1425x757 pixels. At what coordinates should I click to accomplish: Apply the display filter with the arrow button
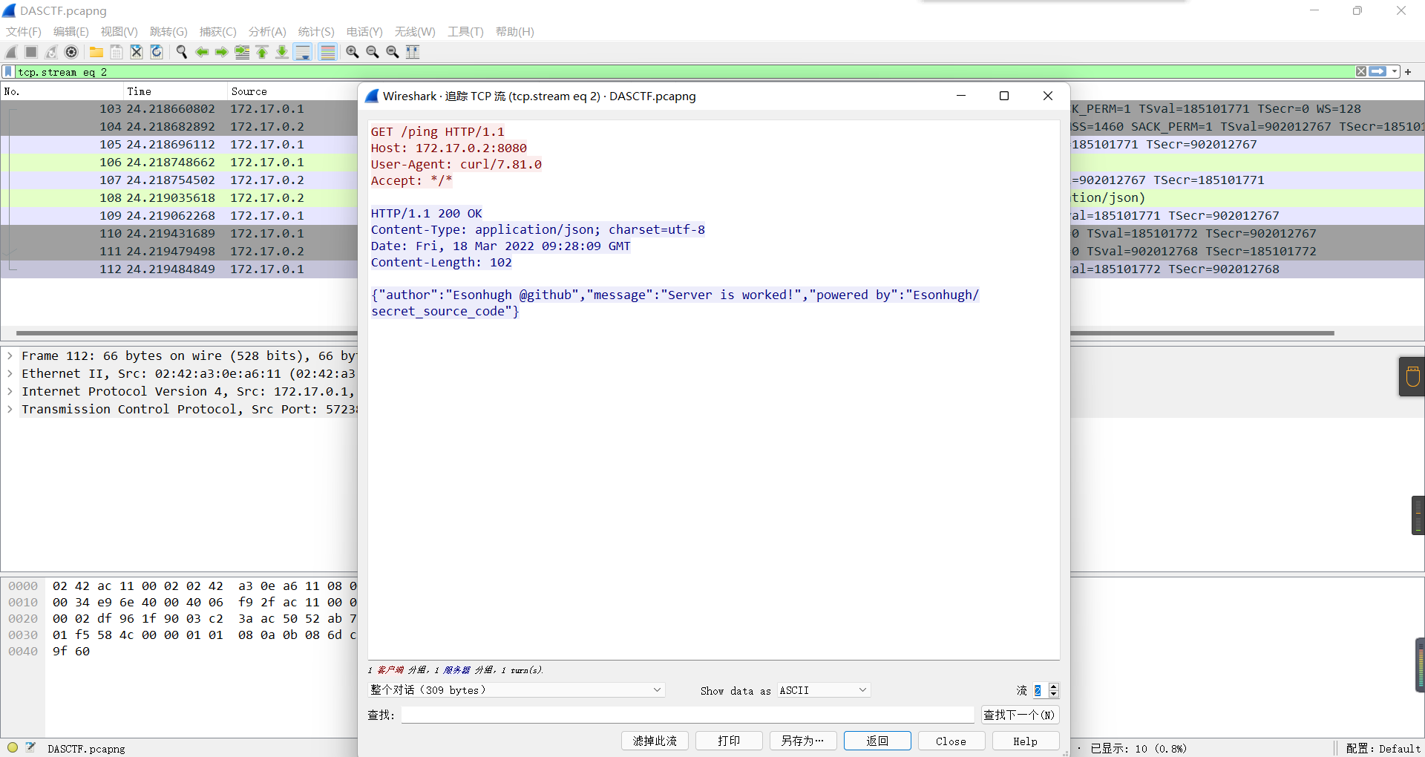tap(1378, 72)
